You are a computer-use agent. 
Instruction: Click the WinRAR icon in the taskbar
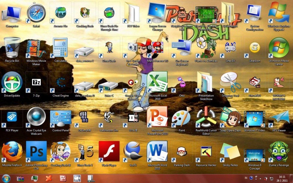(x=20, y=178)
